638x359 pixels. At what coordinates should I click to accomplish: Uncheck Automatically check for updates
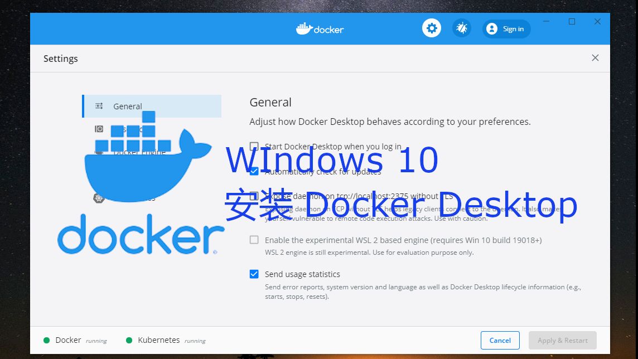pos(254,171)
